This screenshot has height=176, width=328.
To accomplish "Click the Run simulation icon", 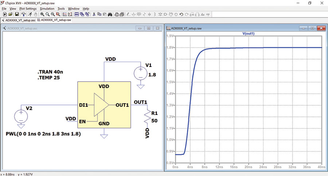I will tap(30, 14).
